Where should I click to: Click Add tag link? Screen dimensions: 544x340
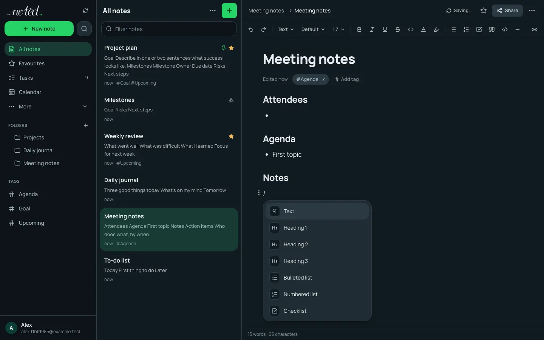[346, 79]
